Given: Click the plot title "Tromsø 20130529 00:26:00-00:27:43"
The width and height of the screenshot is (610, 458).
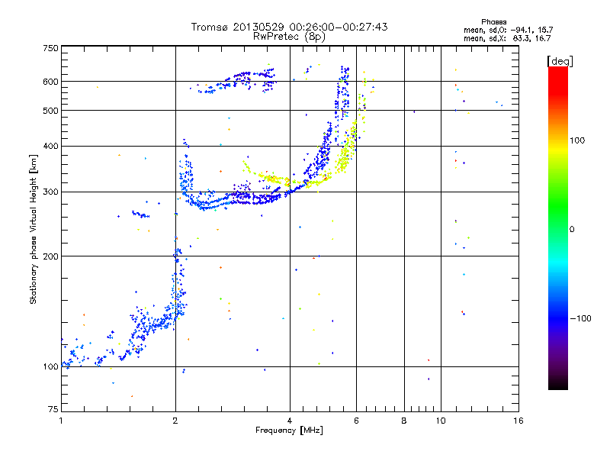Looking at the screenshot, I should [289, 27].
